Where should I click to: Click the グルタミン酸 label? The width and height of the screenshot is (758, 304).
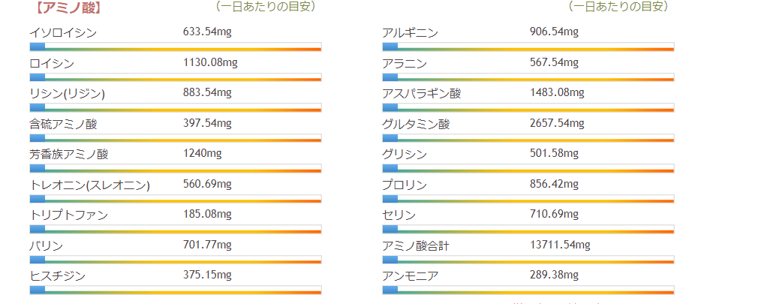416,125
